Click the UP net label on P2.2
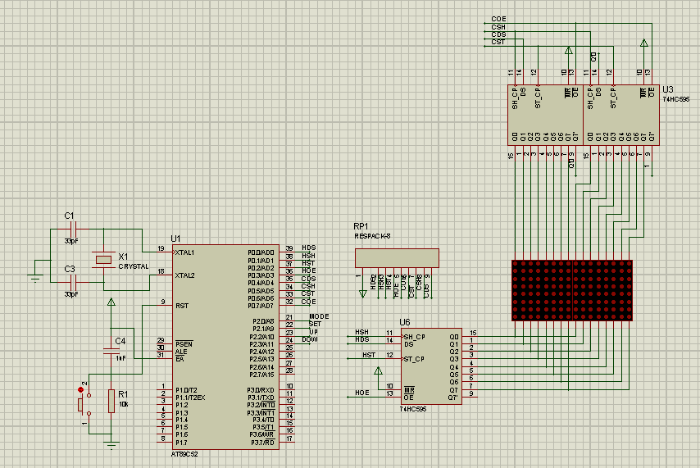Viewport: 700px width, 468px height. (x=313, y=332)
